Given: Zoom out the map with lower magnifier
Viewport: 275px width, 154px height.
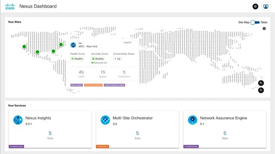Looking at the screenshot, I should point(261,90).
